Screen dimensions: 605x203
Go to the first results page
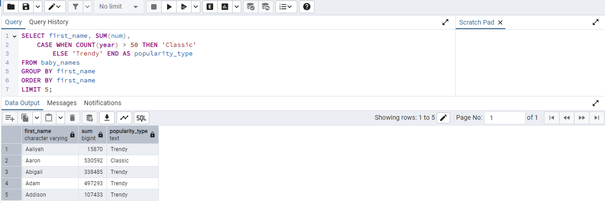pos(552,118)
